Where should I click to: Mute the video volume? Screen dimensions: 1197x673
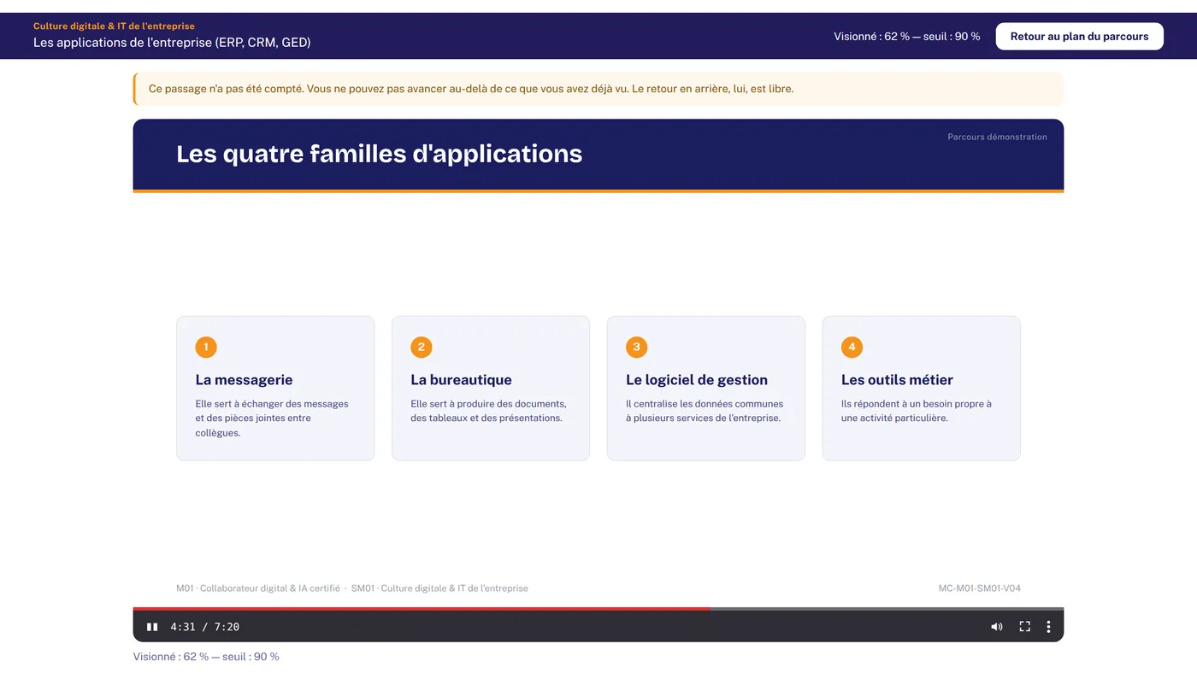(x=997, y=627)
